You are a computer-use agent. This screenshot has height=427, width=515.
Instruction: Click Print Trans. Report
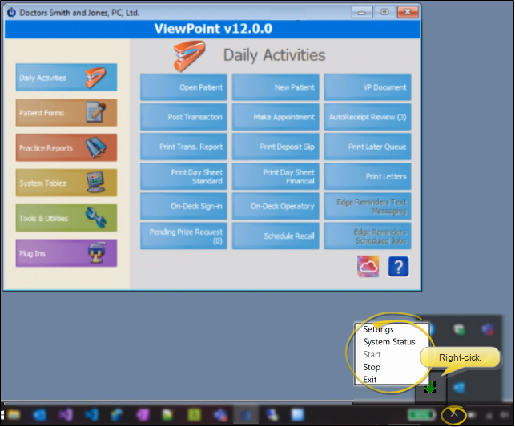click(183, 147)
